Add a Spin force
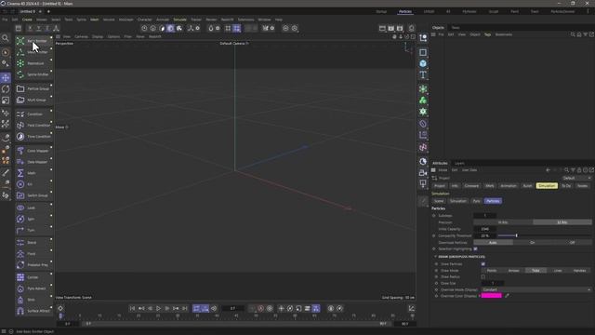Viewport: 595px width, 335px height. [33, 219]
